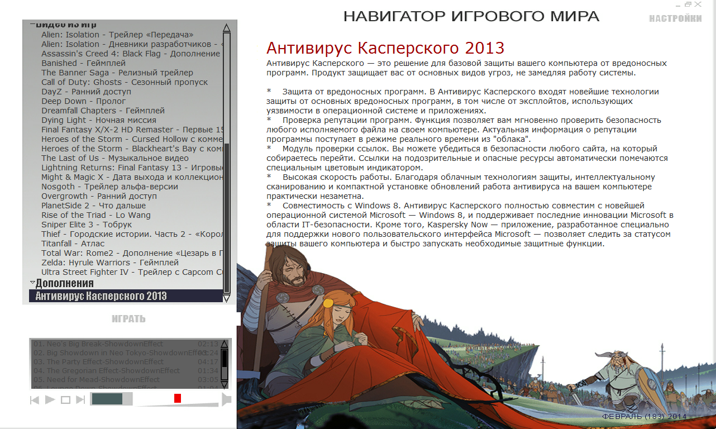Screen dimensions: 716x429
Task: Select Titanfall - Атлас
Action: pyautogui.click(x=73, y=244)
